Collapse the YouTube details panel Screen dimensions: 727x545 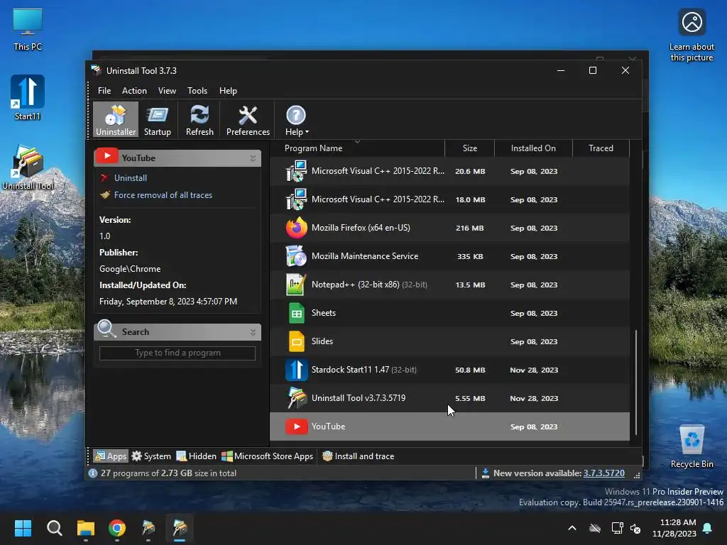click(253, 158)
